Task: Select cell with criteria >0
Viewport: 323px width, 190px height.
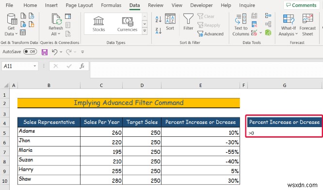Action: [284, 132]
